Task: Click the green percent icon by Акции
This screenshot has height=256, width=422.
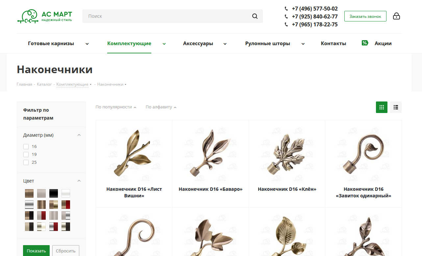Action: 365,43
